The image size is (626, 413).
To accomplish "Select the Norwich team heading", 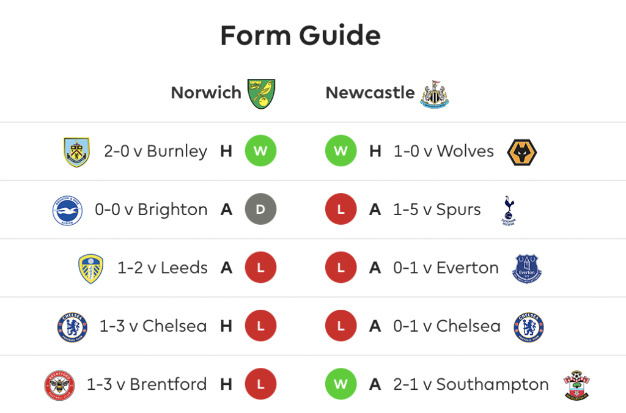I will (x=206, y=93).
